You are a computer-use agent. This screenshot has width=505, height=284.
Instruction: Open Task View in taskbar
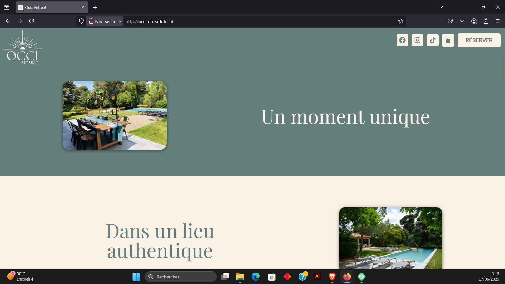[225, 277]
